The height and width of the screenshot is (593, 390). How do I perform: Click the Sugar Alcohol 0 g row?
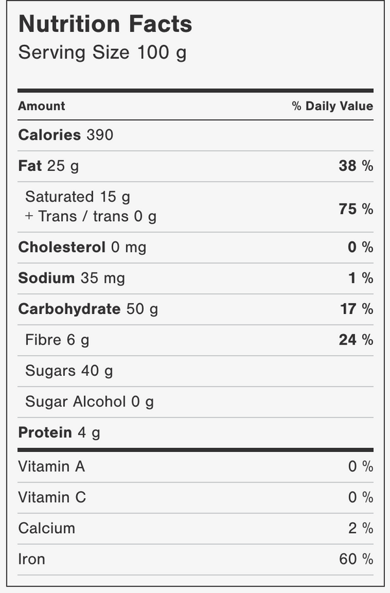coord(196,402)
